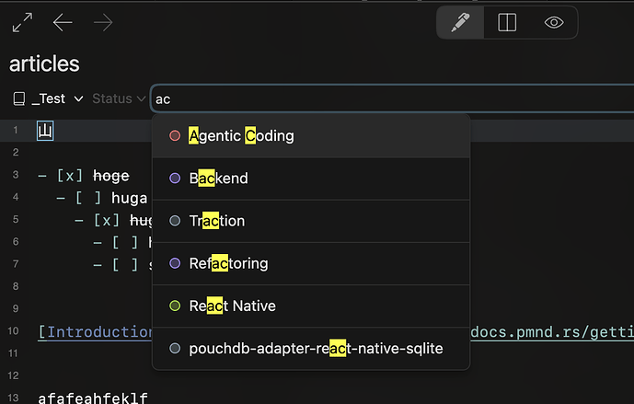Select the pouchdb-adapter-react-native-sqlite suggestion
This screenshot has height=404, width=634.
coord(310,348)
